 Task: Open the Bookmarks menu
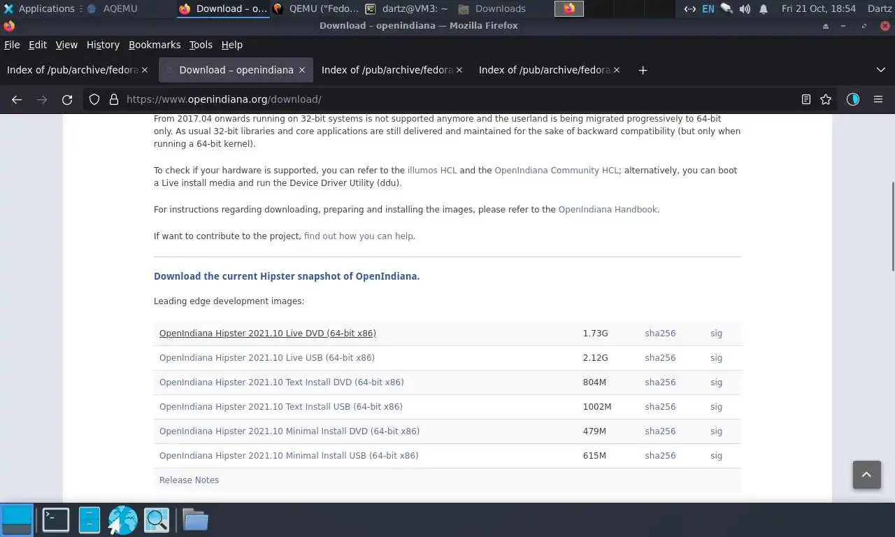click(155, 45)
